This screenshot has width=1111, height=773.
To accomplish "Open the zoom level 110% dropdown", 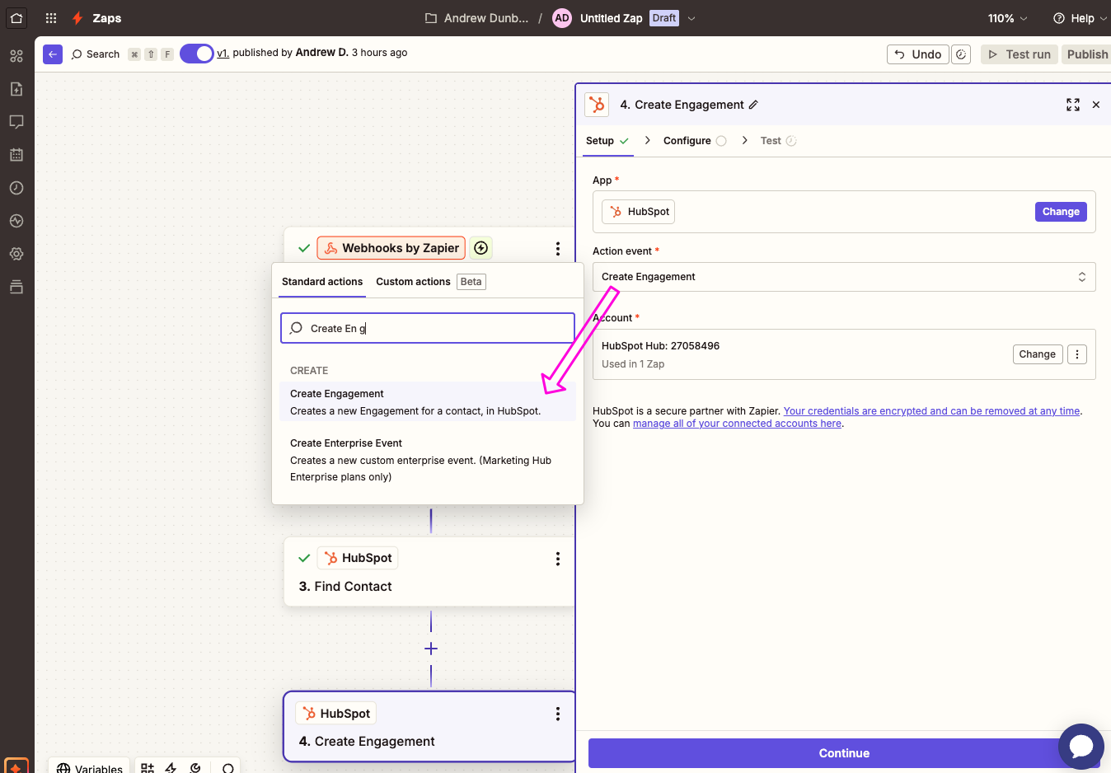I will [1008, 18].
